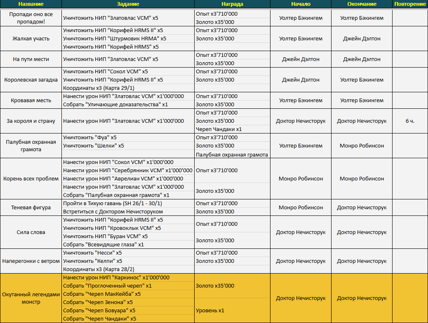
Task: Select the 'Королевская загадка' quest name
Action: (31, 80)
